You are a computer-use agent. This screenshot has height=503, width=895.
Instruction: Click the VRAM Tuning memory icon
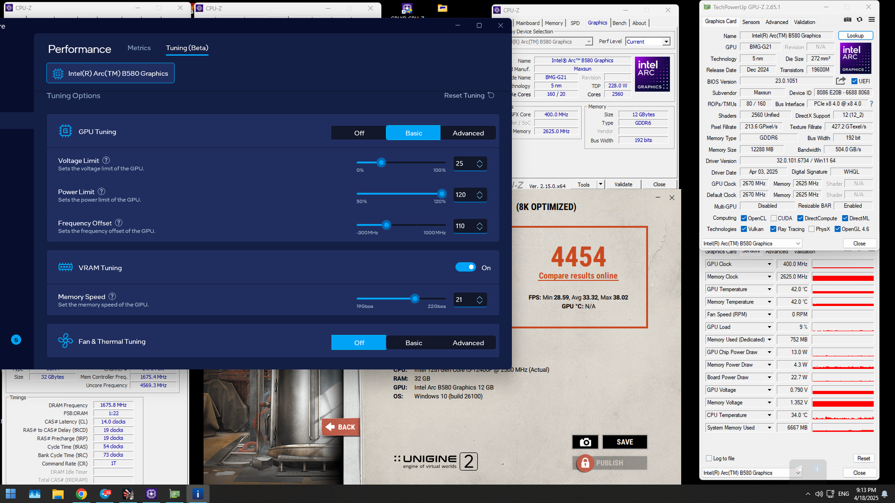tap(65, 267)
